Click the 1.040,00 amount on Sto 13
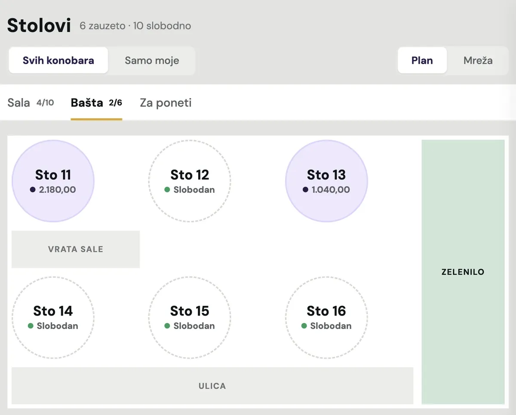Image resolution: width=516 pixels, height=415 pixels. tap(331, 190)
